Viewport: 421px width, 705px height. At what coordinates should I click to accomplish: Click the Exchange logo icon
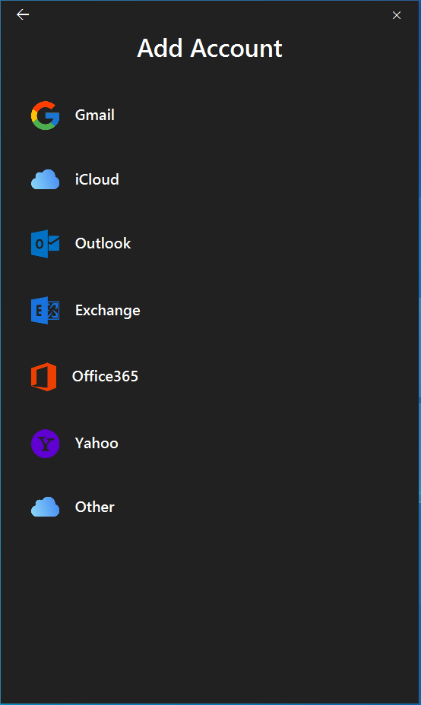pyautogui.click(x=45, y=310)
